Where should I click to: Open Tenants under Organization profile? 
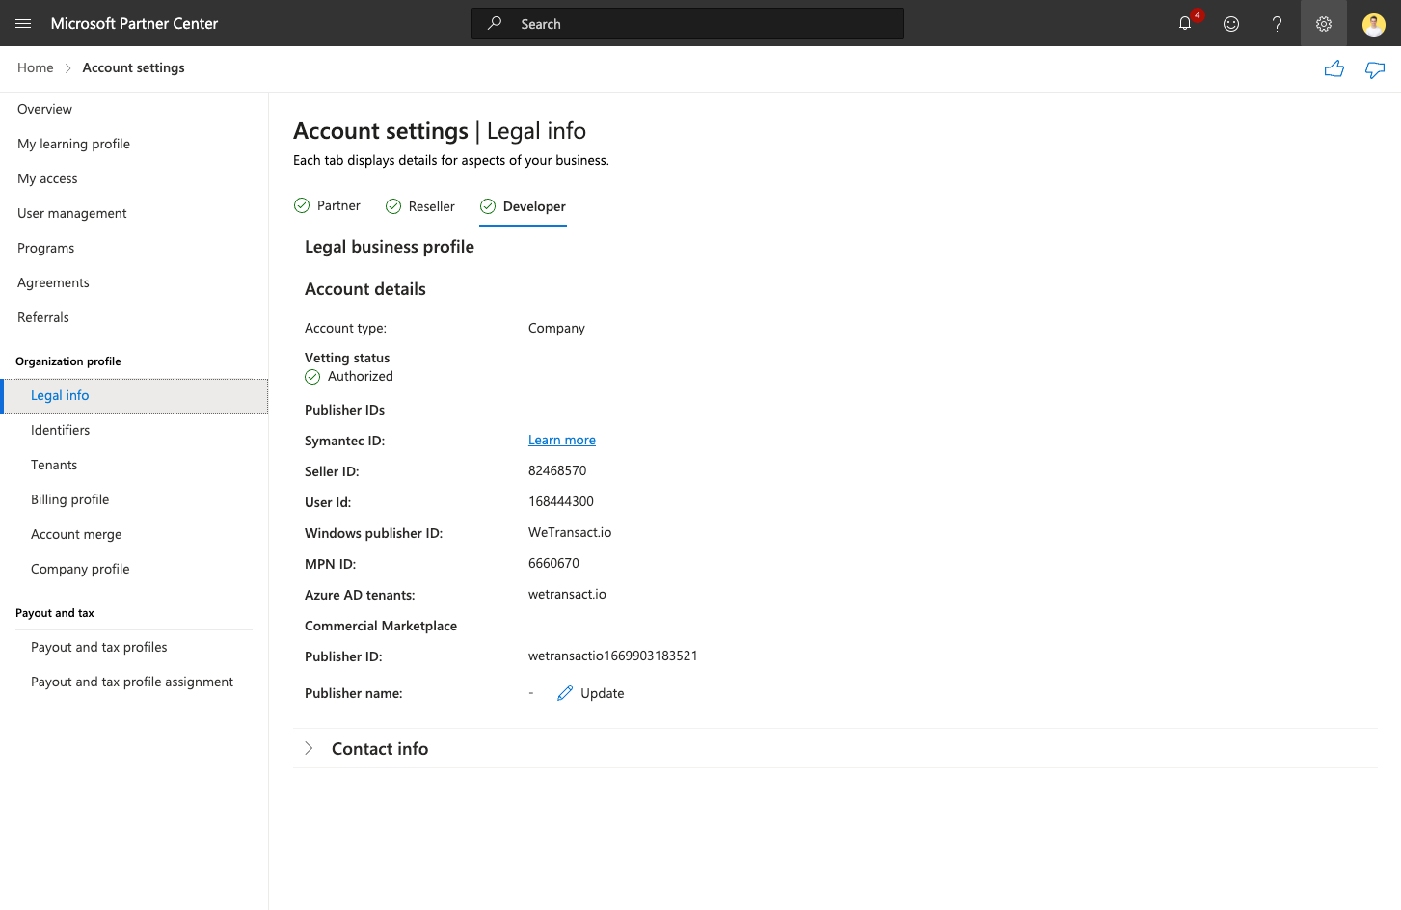[54, 465]
